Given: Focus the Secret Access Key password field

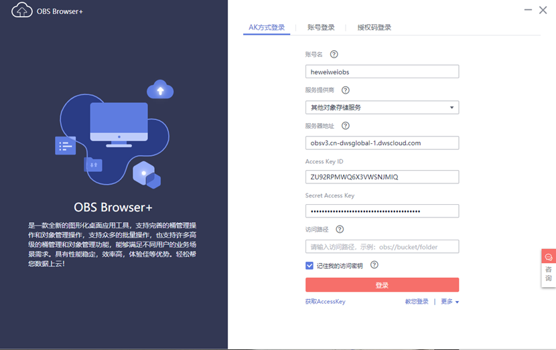Looking at the screenshot, I should point(382,211).
